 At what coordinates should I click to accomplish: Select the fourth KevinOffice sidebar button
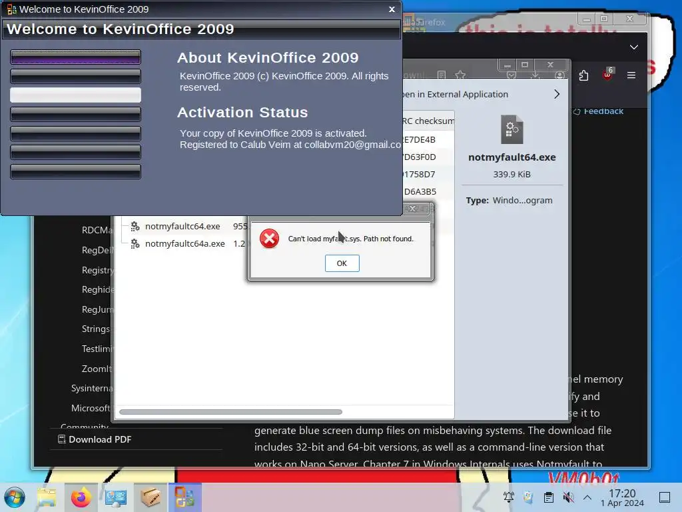click(76, 114)
